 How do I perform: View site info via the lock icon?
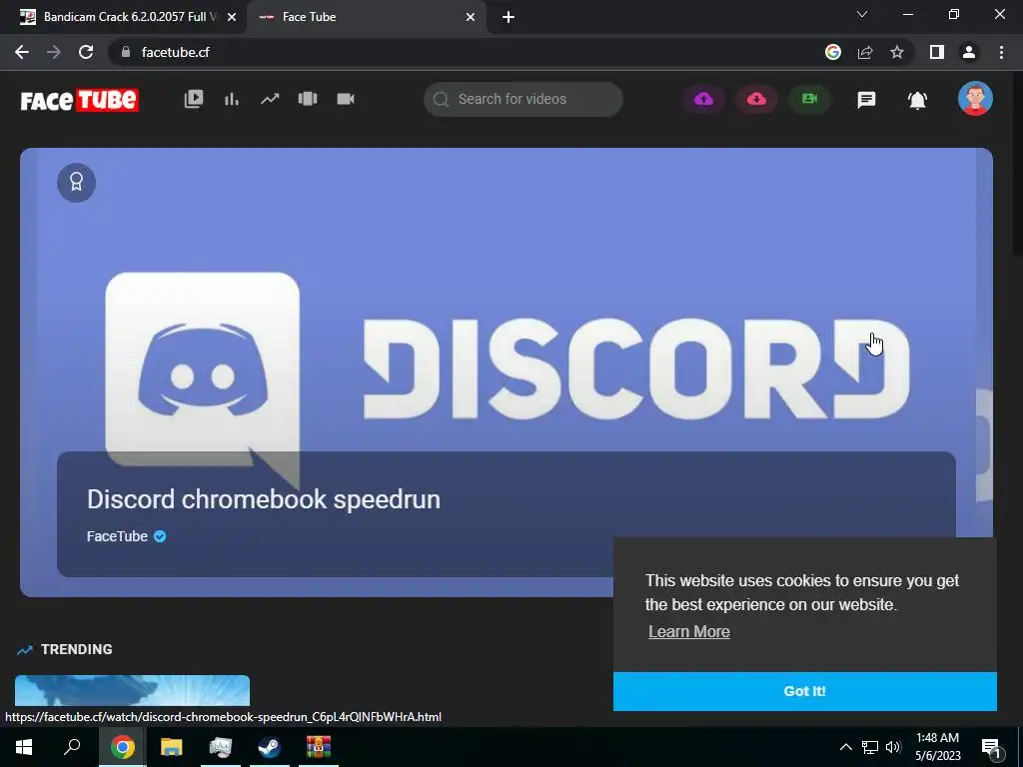126,52
